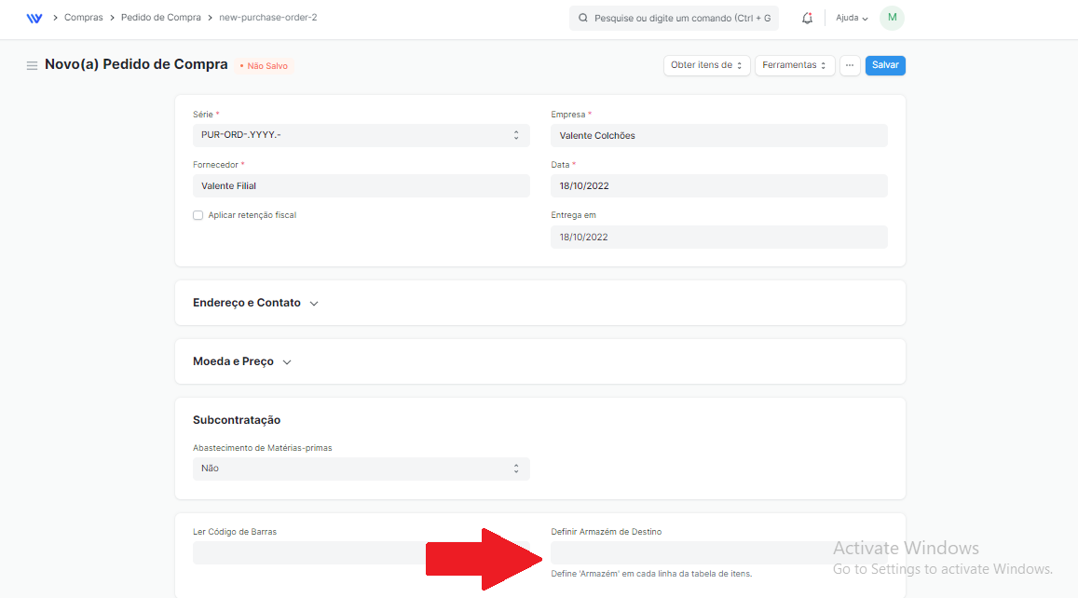Expand Moeda e Preço section
Screen dimensions: 1078x598
pyautogui.click(x=242, y=361)
